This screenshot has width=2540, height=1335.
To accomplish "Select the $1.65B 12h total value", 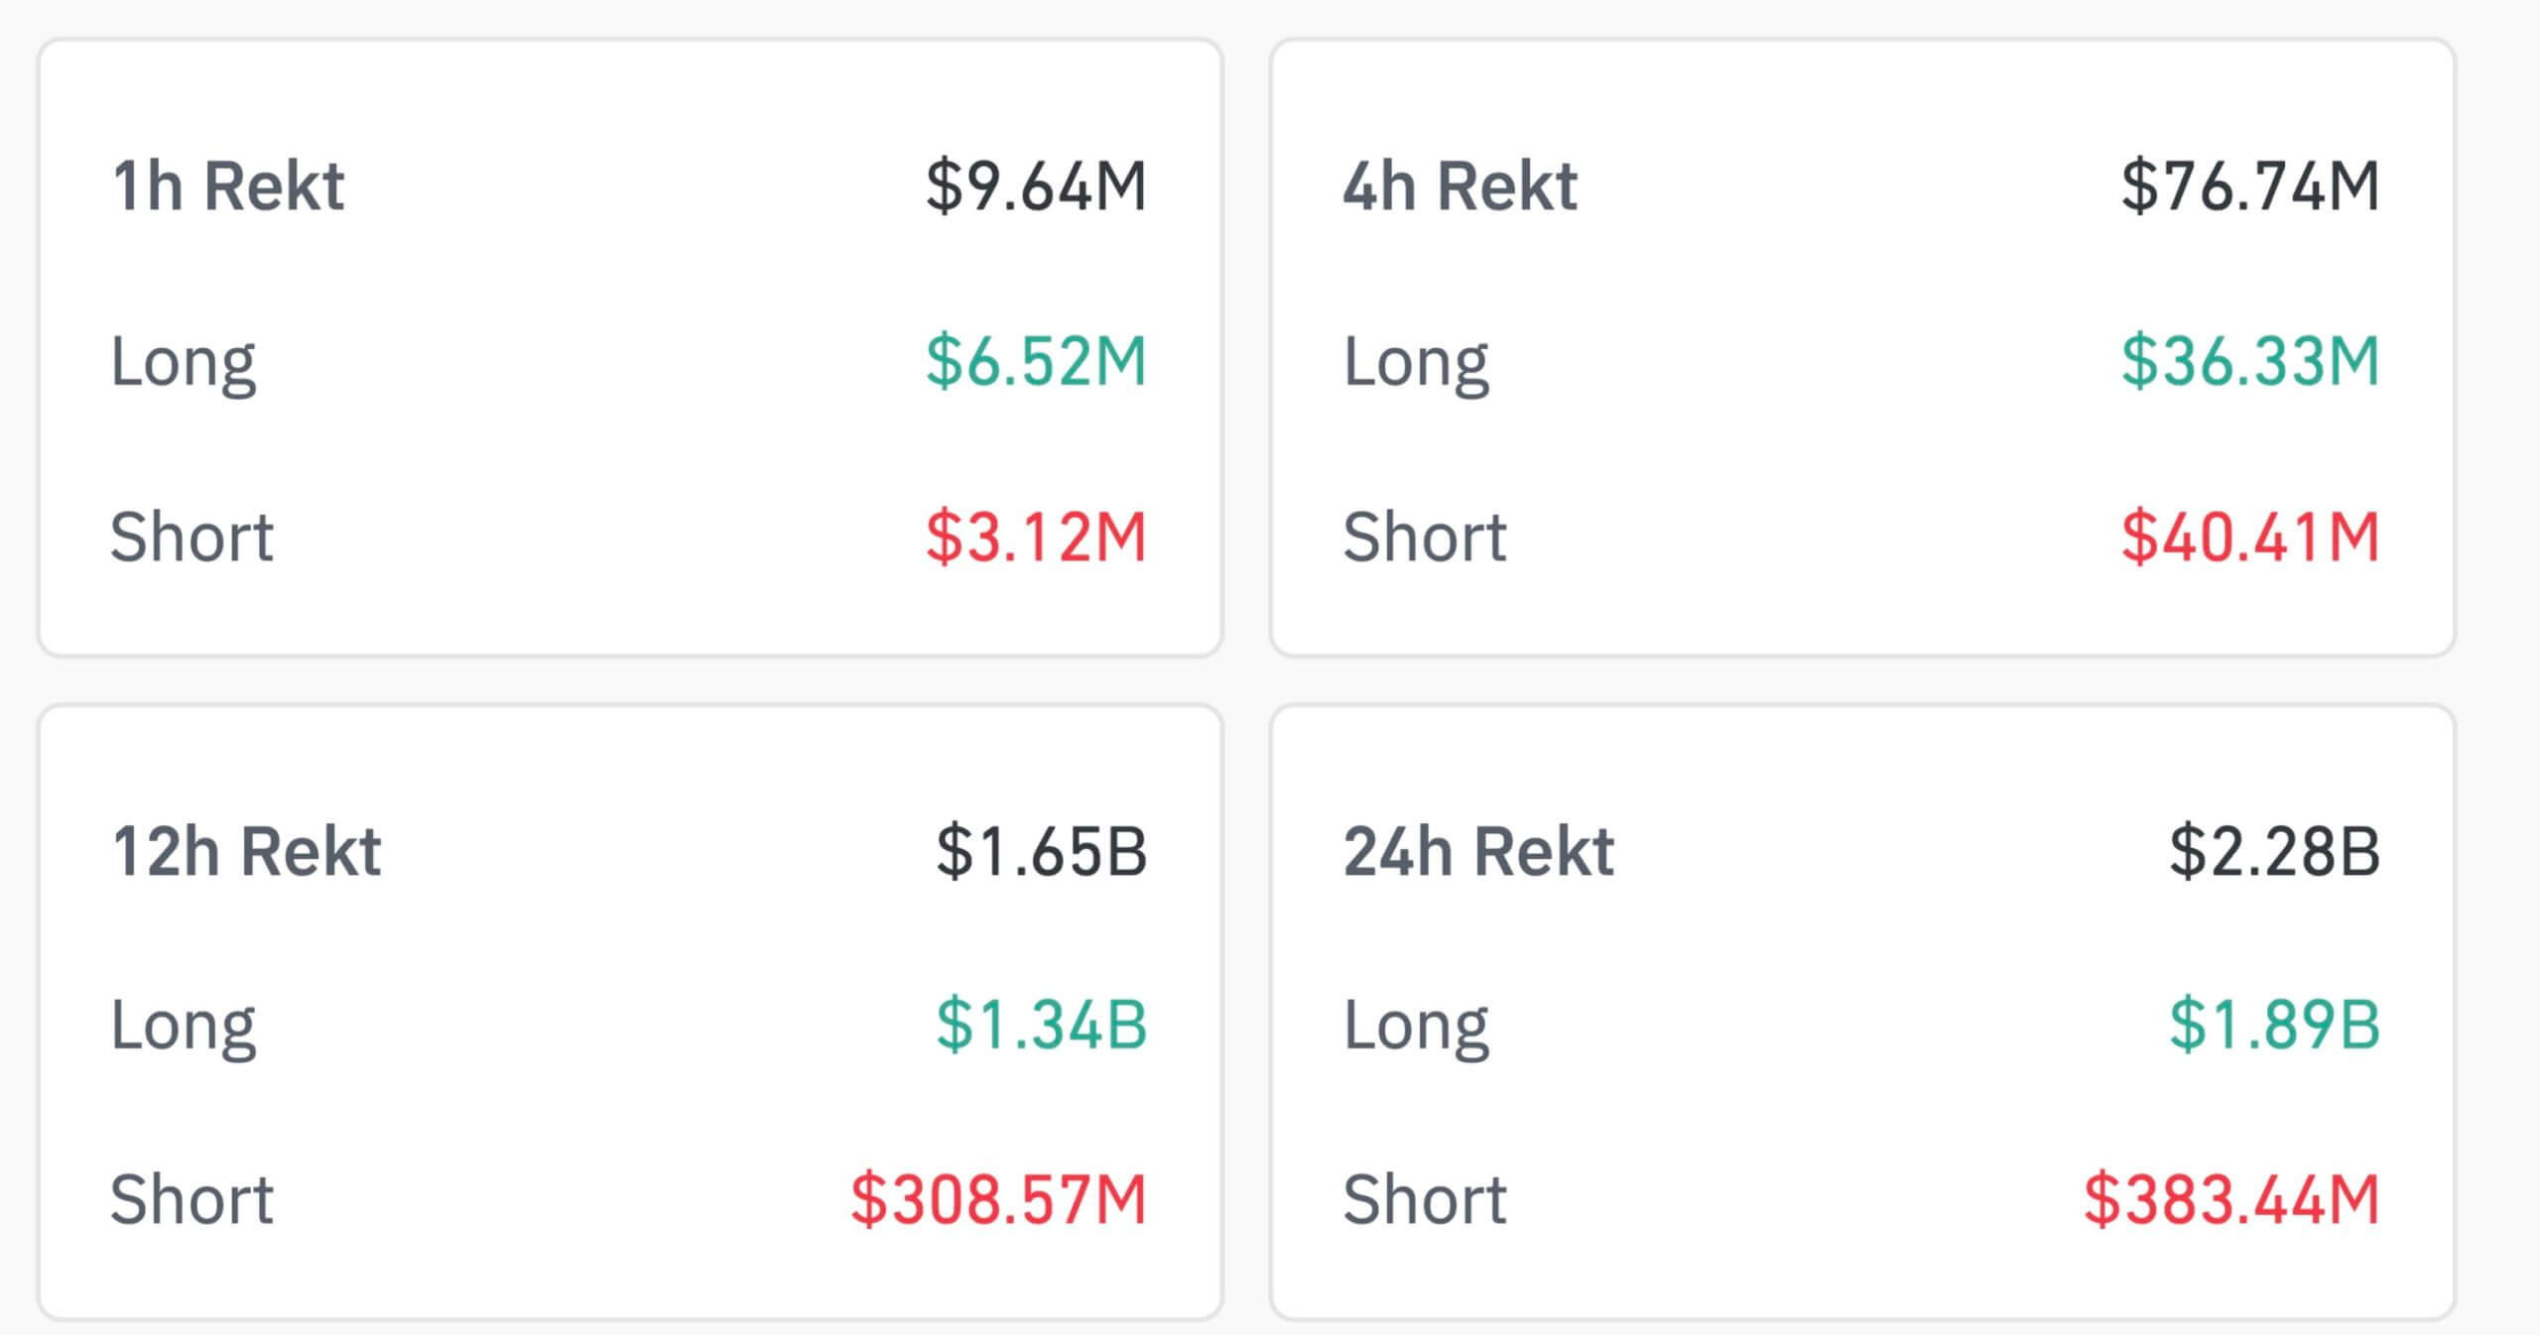I will 1041,851.
